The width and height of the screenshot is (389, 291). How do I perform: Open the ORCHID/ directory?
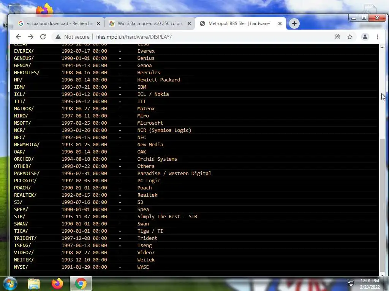click(24, 159)
